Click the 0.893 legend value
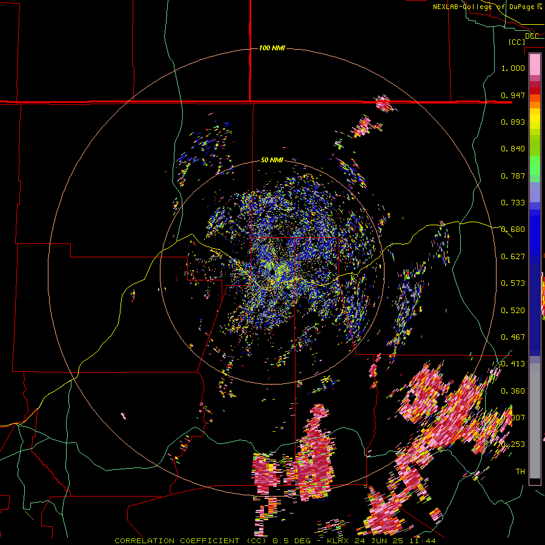This screenshot has width=545, height=545. point(513,122)
